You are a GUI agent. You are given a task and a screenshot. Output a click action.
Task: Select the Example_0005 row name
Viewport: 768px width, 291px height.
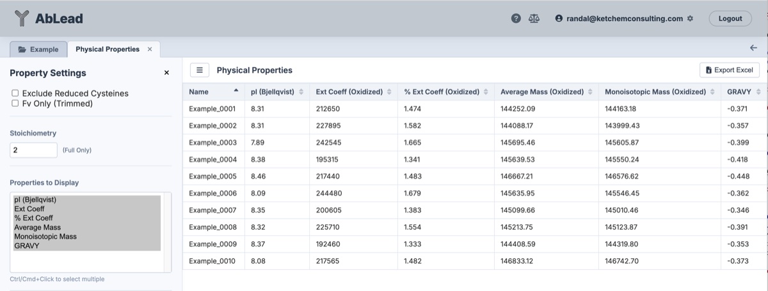[x=212, y=177]
